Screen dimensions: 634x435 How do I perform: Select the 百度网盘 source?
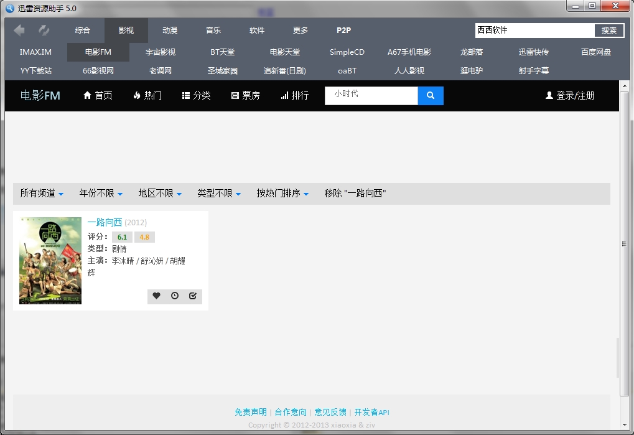[x=596, y=52]
